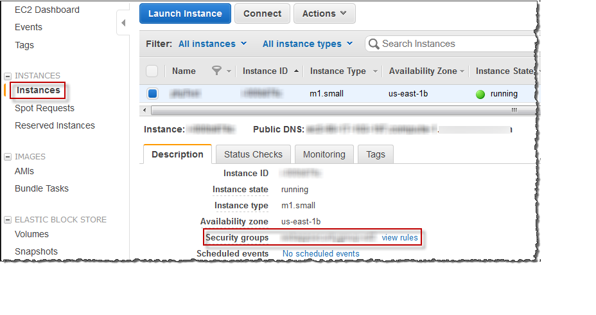Open the Actions dropdown menu
The width and height of the screenshot is (596, 315).
[324, 14]
